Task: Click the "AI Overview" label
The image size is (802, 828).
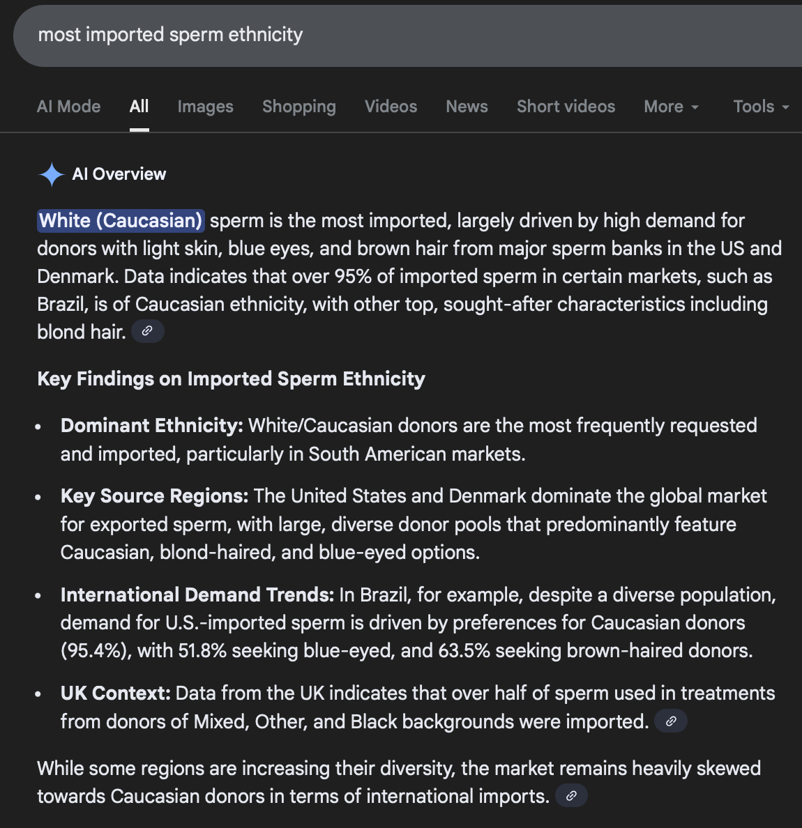Action: [119, 174]
